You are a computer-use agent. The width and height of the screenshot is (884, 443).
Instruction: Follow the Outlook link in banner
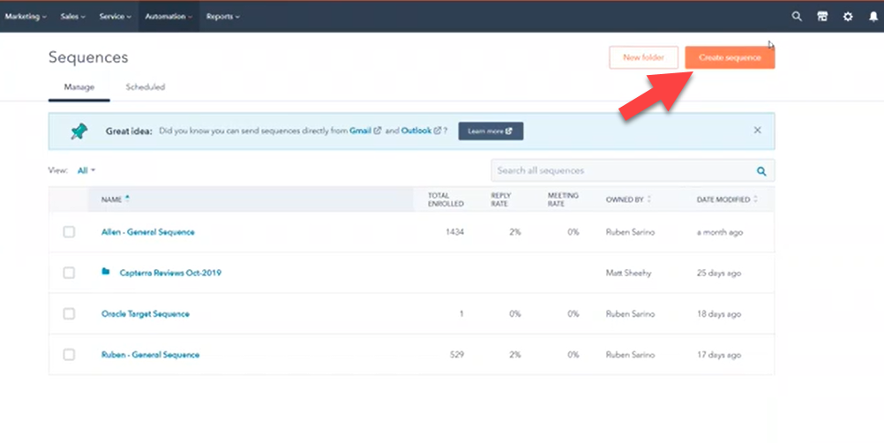point(421,131)
